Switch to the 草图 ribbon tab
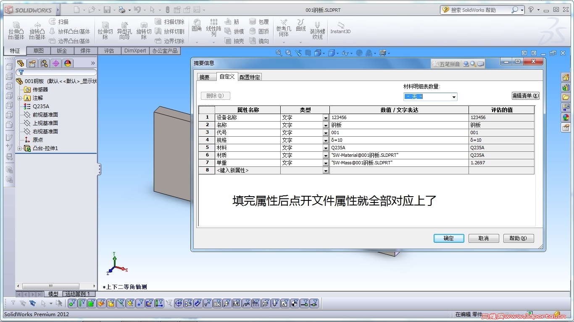Screen dimensions: 574x322 pyautogui.click(x=39, y=51)
